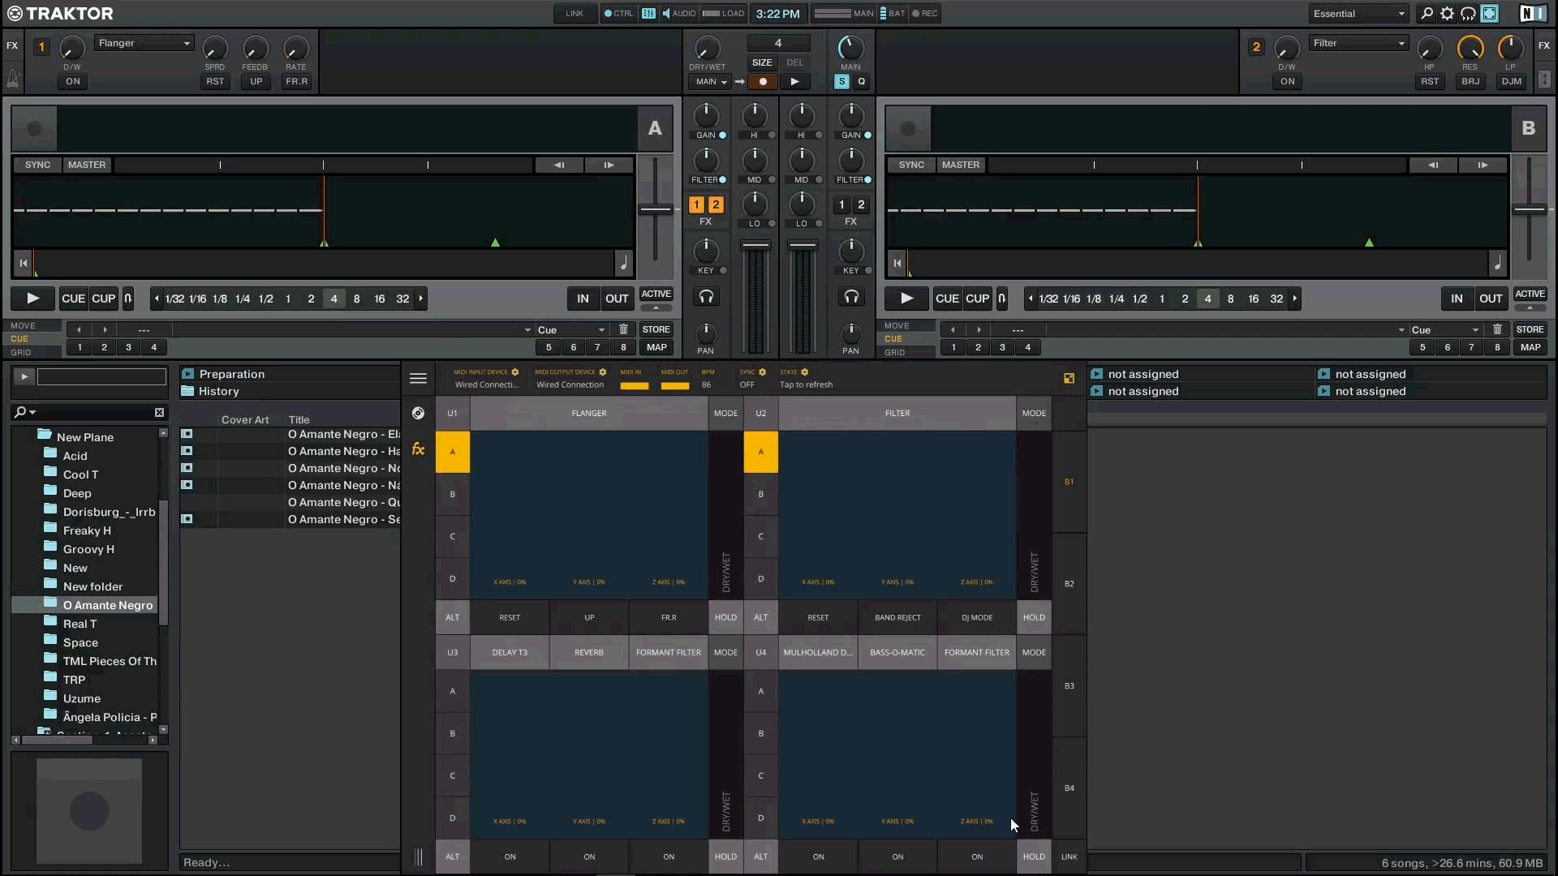Click the delete cue trash icon on deck A
Screen dimensions: 1558x876
click(x=623, y=329)
